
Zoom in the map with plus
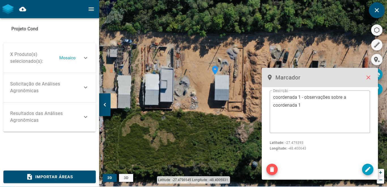380,173
